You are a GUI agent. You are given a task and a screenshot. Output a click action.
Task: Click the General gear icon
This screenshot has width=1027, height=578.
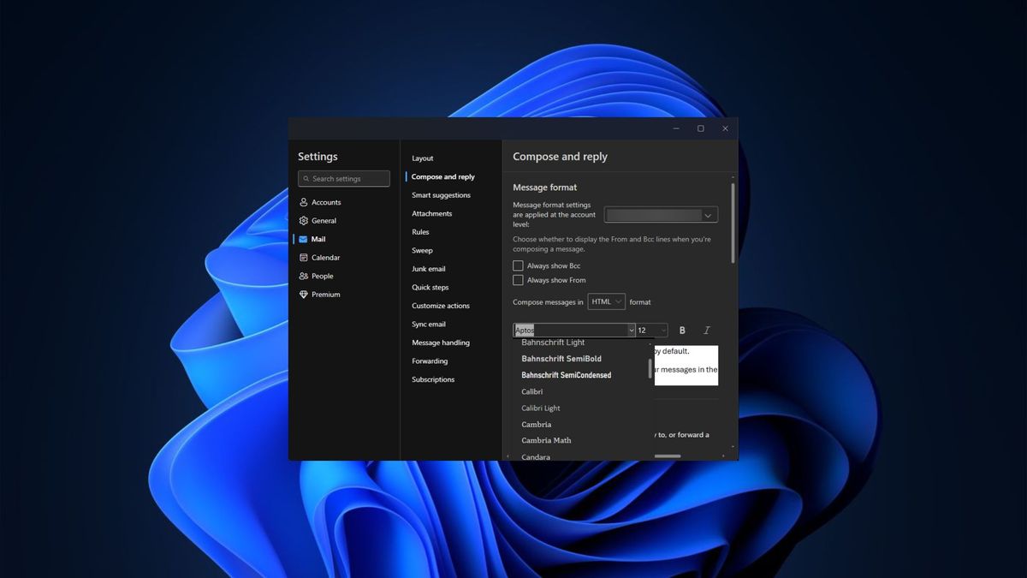(x=304, y=221)
